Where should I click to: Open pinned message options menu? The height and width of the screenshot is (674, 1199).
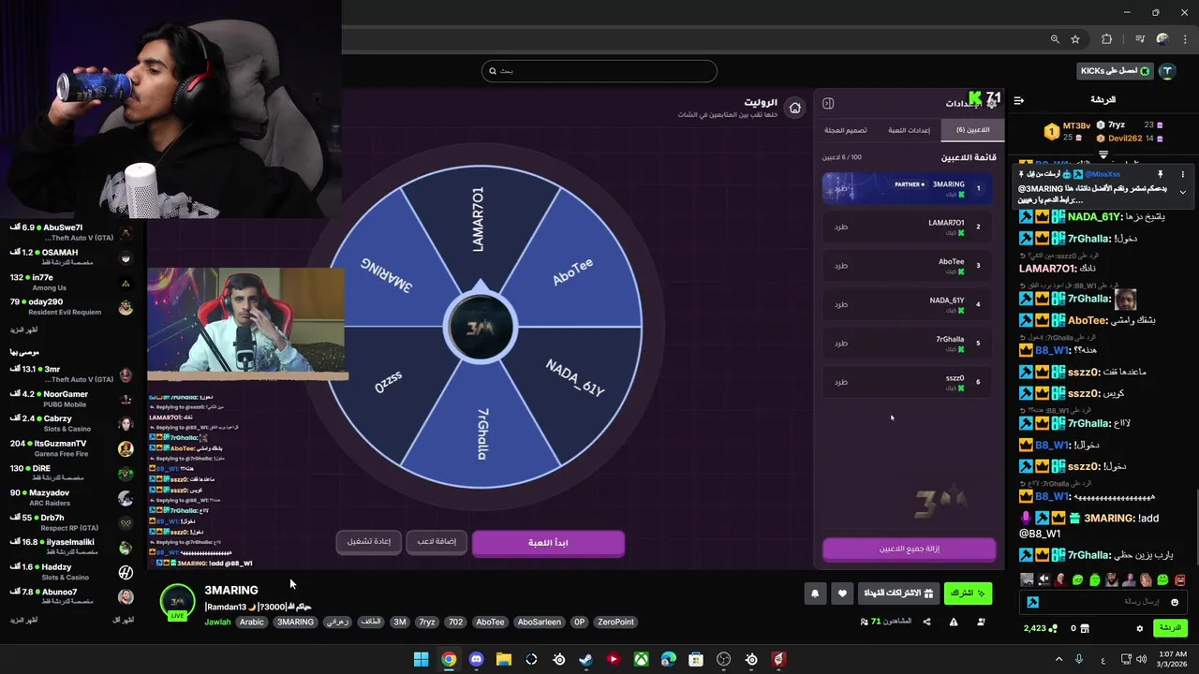pyautogui.click(x=1182, y=174)
